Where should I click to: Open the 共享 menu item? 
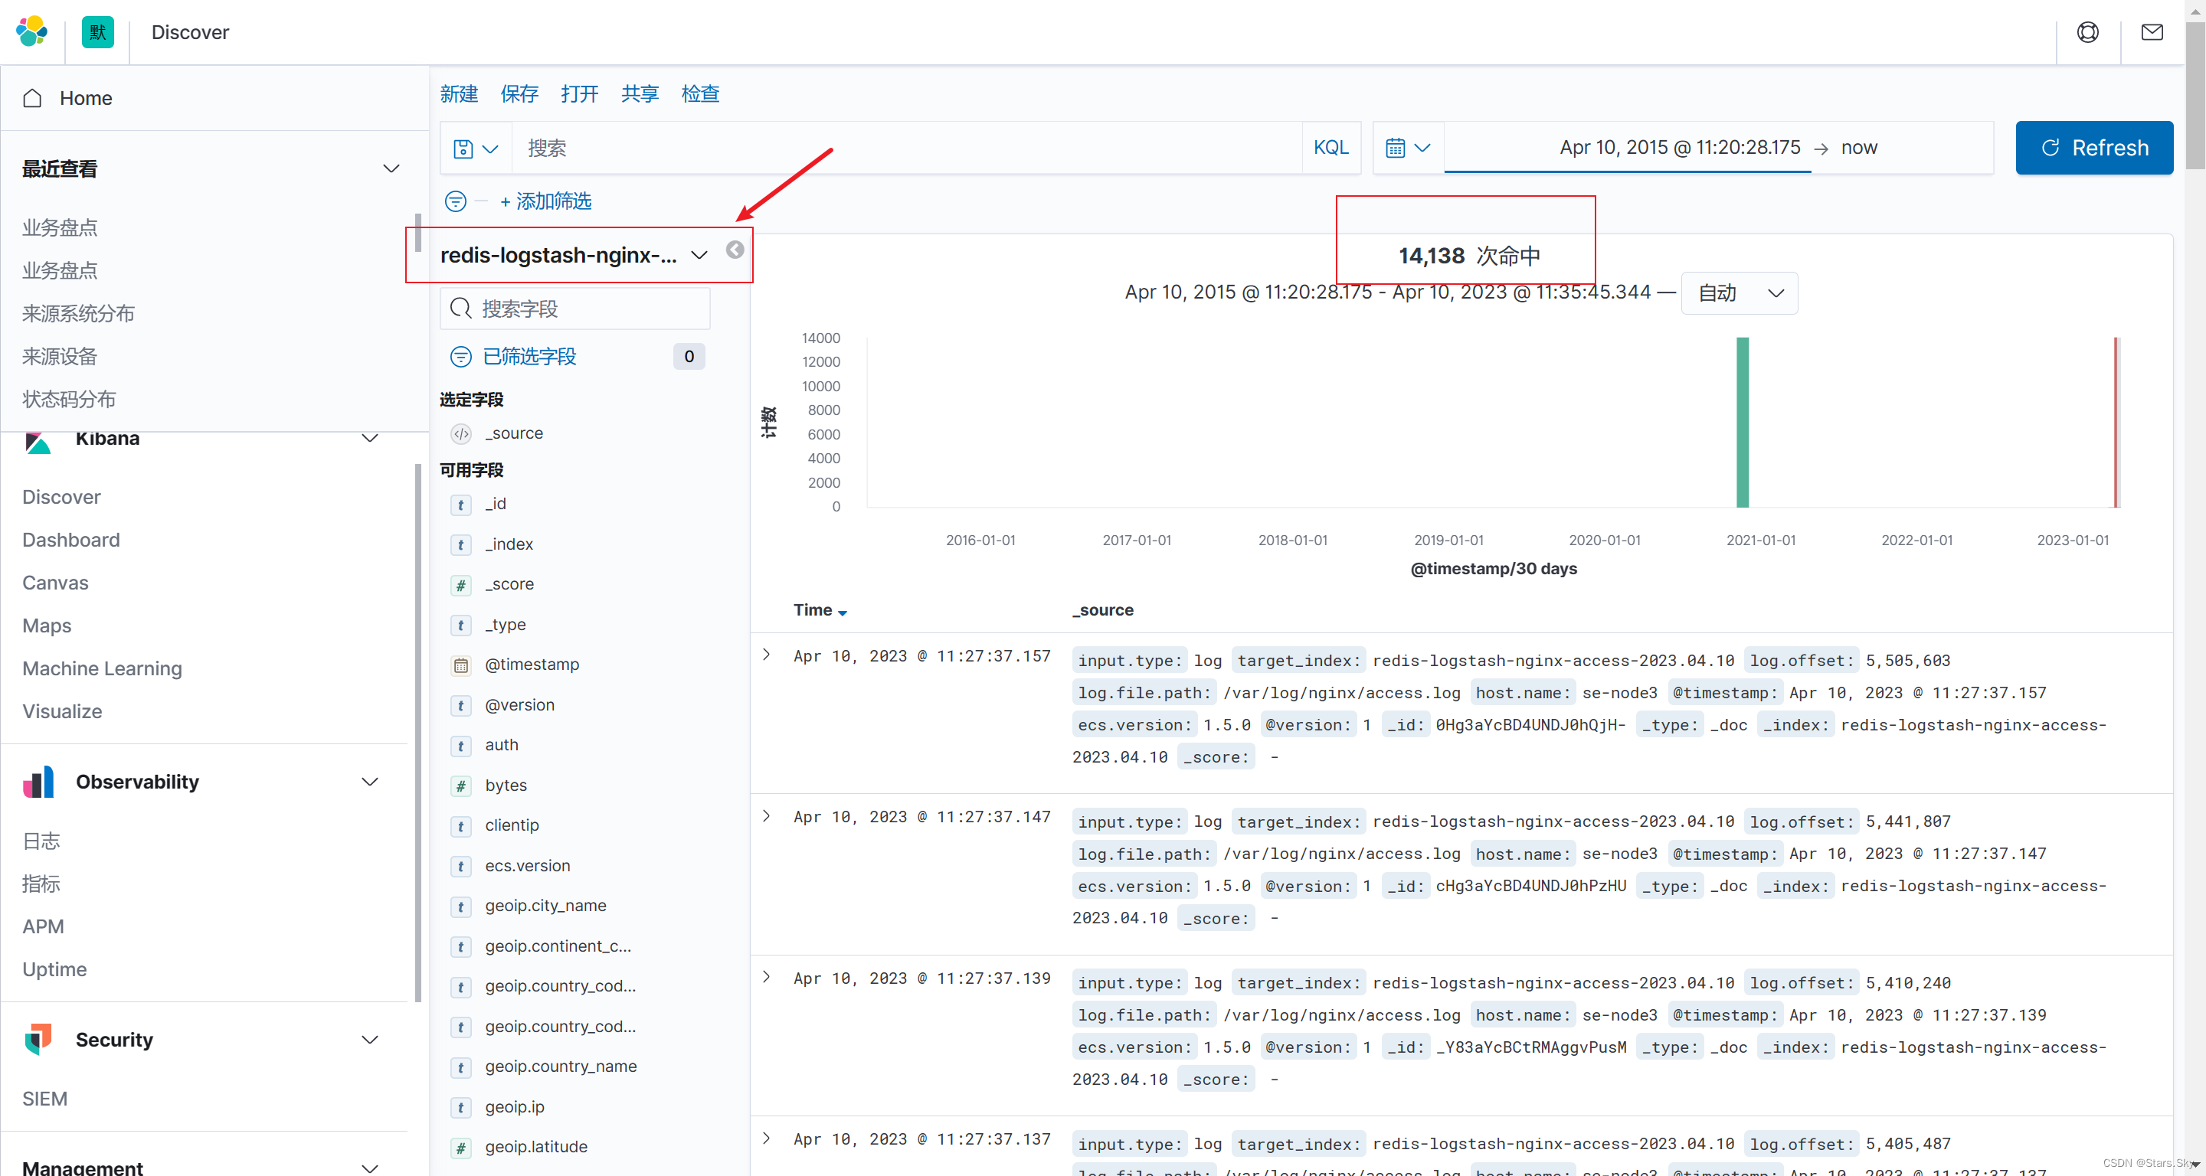(639, 94)
